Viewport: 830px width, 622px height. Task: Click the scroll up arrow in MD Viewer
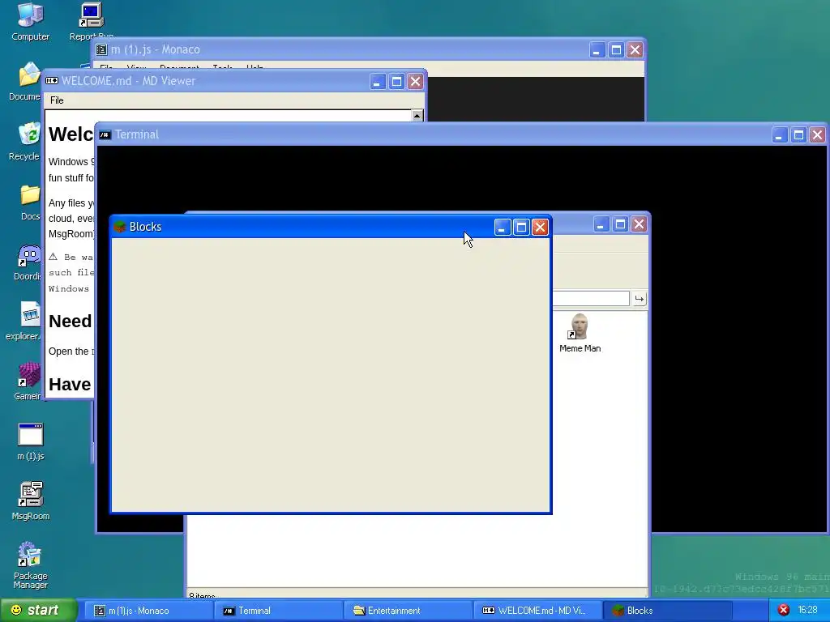tap(417, 115)
